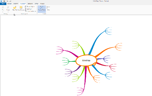Click the SmartLayout lightbulb icon
The height and width of the screenshot is (96, 152).
[21, 7]
